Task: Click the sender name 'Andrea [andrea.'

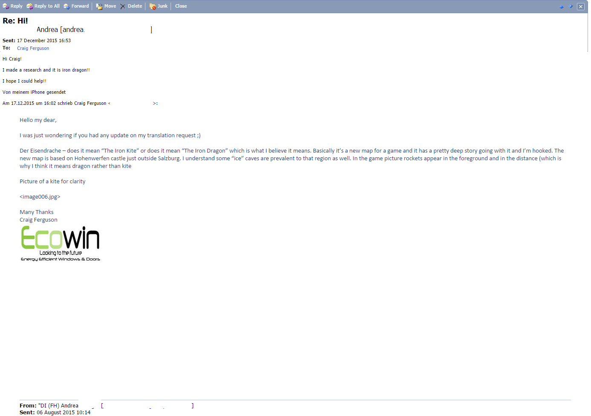Action: point(61,29)
